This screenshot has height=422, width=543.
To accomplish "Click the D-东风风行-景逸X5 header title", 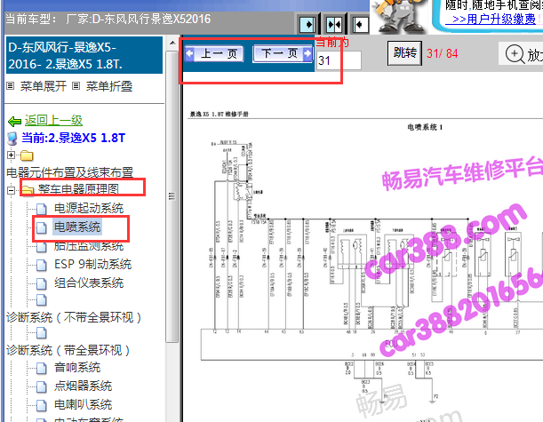I will [x=84, y=55].
